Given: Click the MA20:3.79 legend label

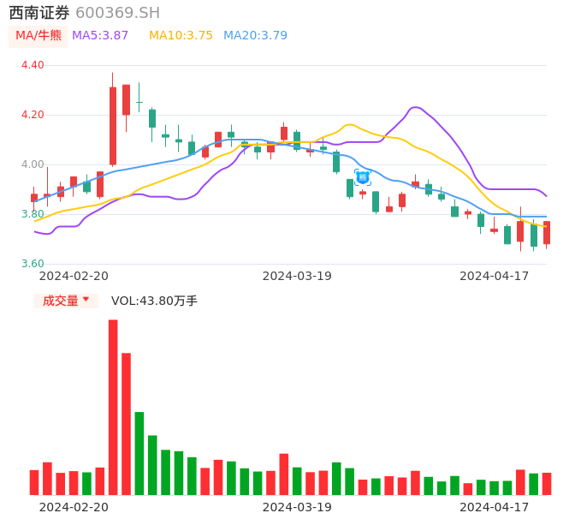Looking at the screenshot, I should [x=255, y=36].
